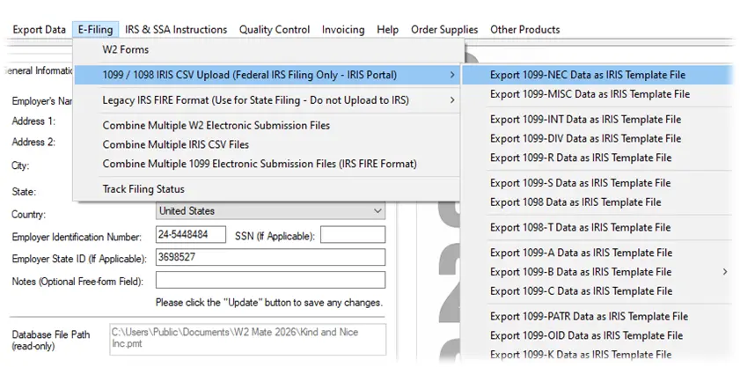The height and width of the screenshot is (367, 740).
Task: Choose Combine Multiple IRIS CSV Files
Action: tap(267, 144)
